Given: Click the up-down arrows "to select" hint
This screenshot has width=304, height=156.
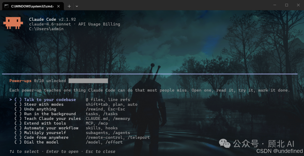Looking at the screenshot, I should point(24,151).
